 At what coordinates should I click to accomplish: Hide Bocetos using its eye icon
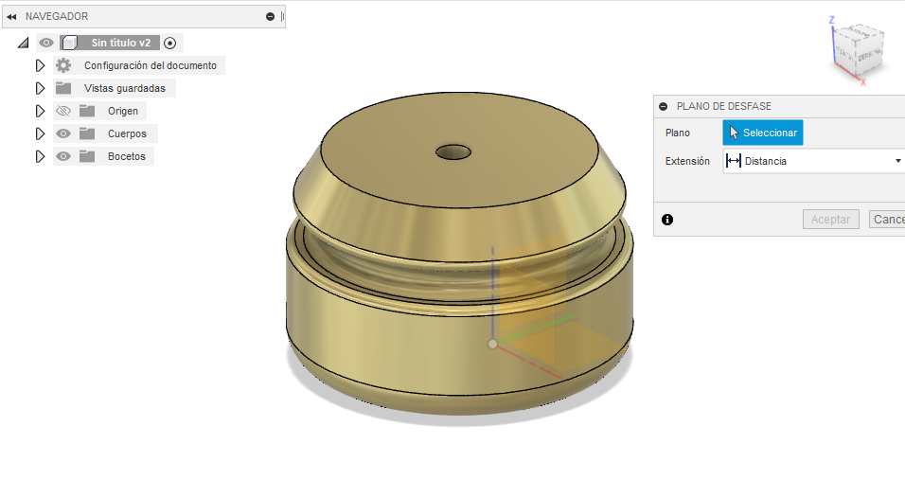63,156
